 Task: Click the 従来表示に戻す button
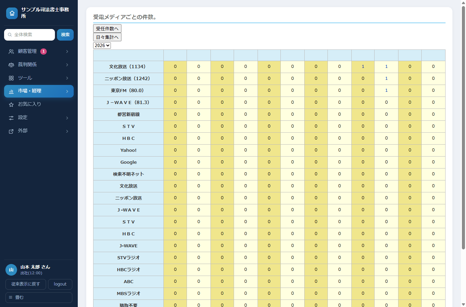click(x=26, y=284)
